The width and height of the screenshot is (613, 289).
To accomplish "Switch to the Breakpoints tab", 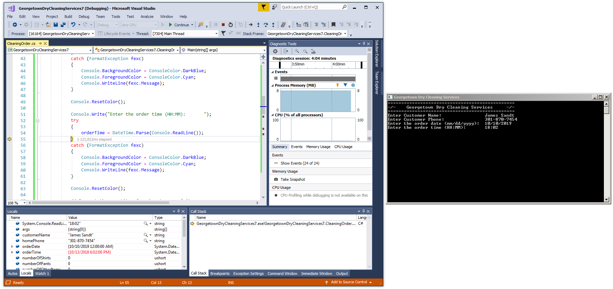I will [220, 273].
